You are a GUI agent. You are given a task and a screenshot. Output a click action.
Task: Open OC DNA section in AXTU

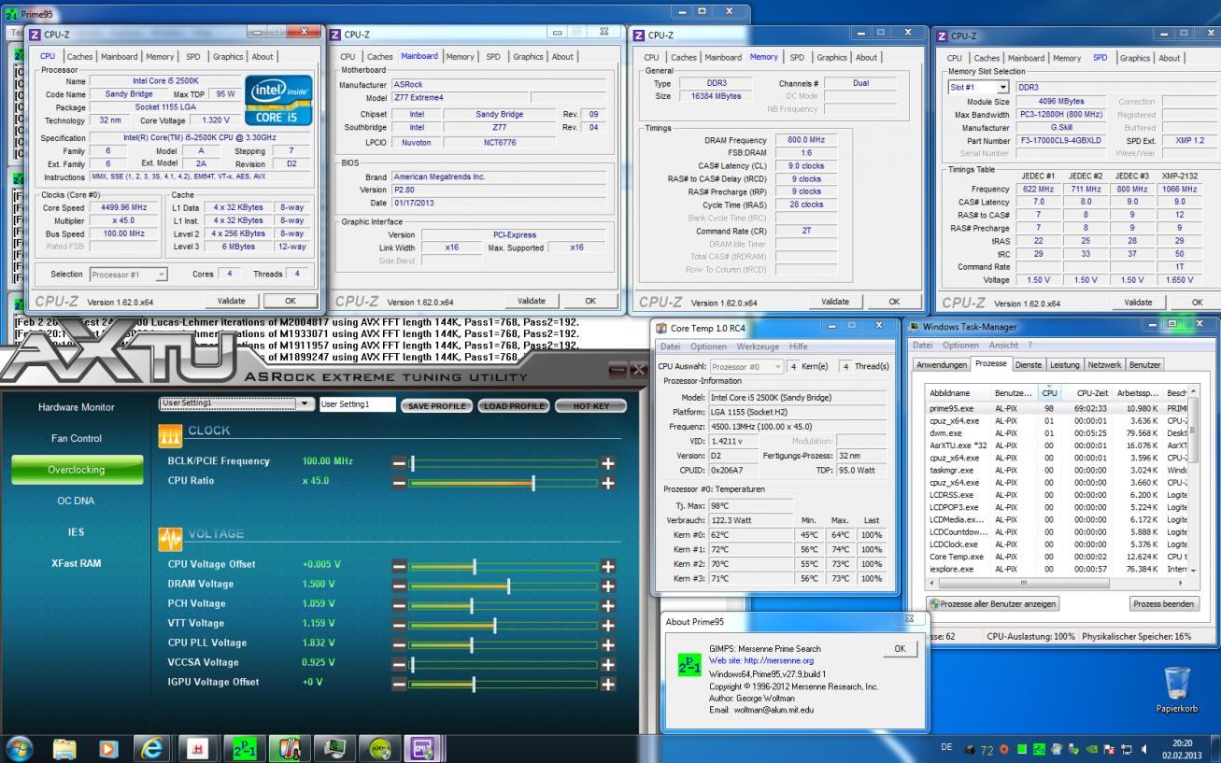coord(77,501)
